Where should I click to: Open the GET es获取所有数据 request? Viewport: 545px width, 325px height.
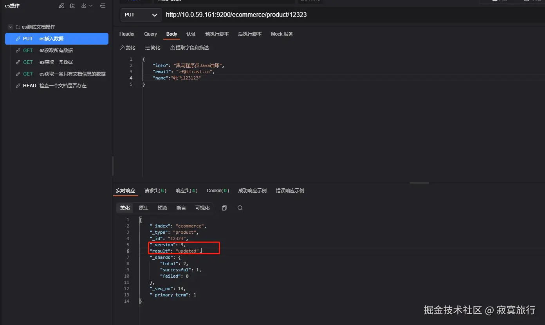[57, 51]
